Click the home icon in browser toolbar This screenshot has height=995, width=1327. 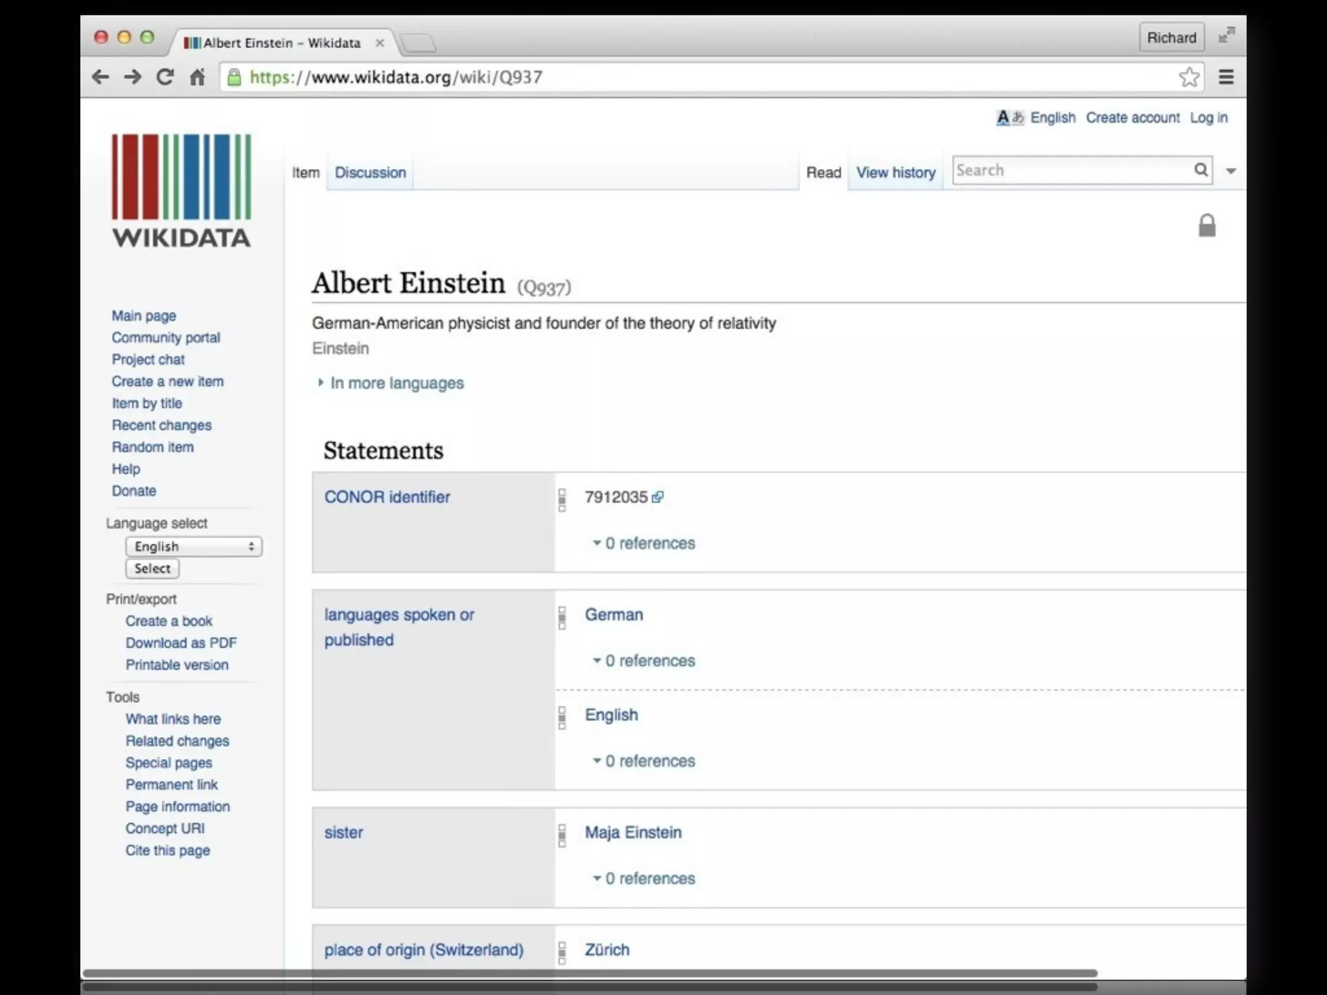[x=197, y=77]
